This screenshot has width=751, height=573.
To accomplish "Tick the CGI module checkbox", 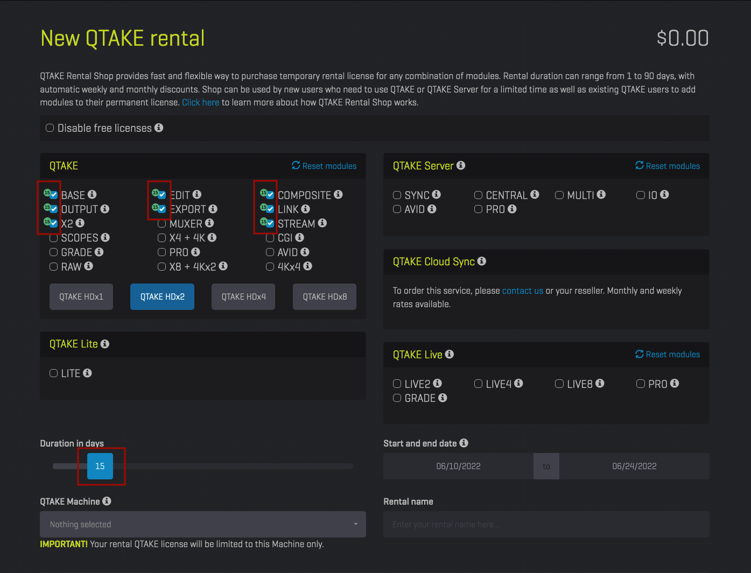I will 270,238.
